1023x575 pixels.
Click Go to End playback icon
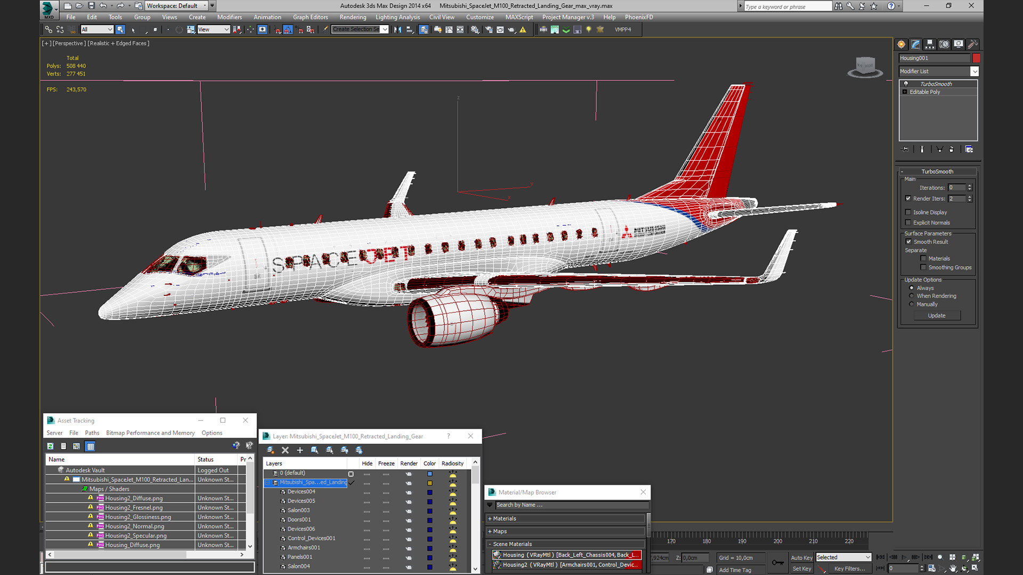(928, 557)
